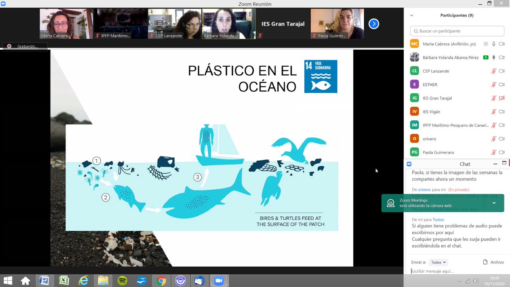The image size is (510, 287).
Task: Click CEP Lanzarote's camera icon
Action: click(501, 71)
